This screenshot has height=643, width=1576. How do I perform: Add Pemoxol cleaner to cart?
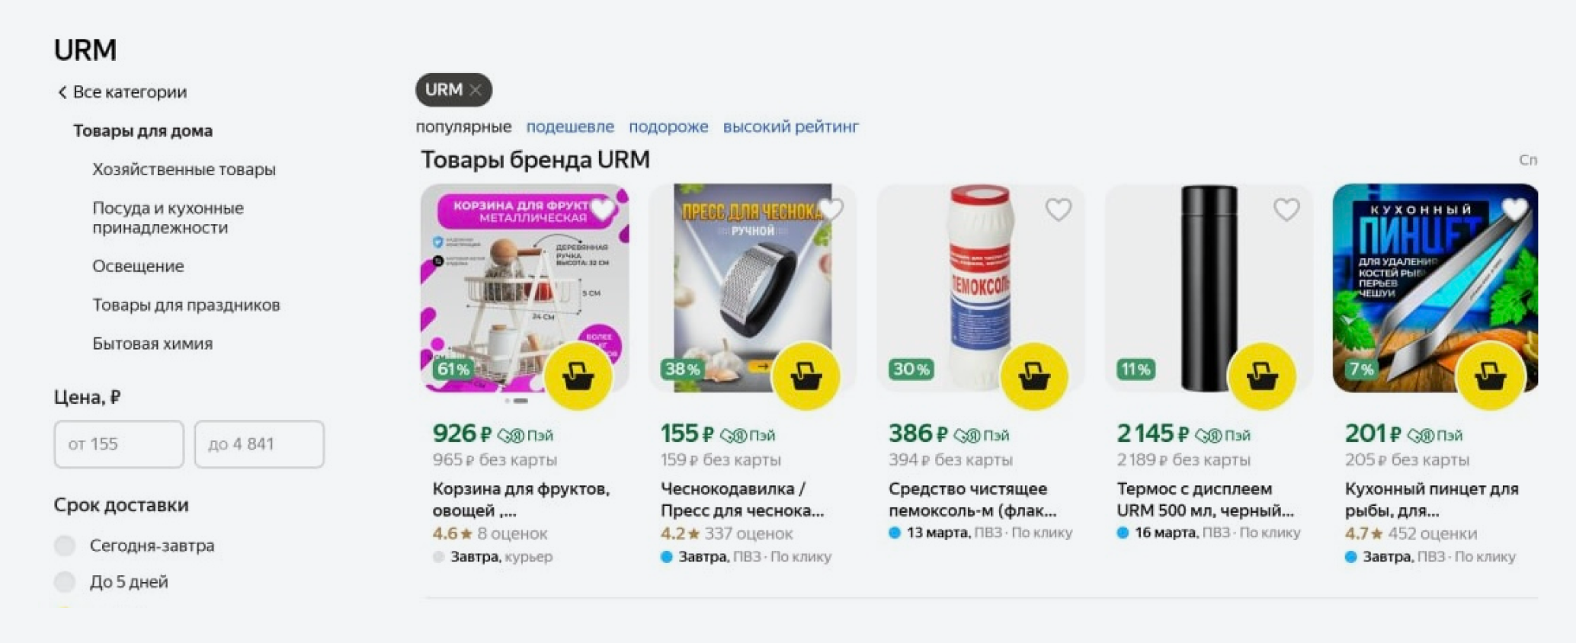tap(1034, 376)
